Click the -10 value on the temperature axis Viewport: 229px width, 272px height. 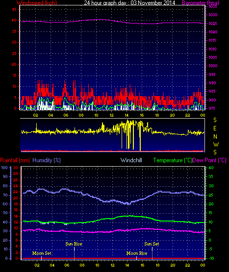click(211, 258)
